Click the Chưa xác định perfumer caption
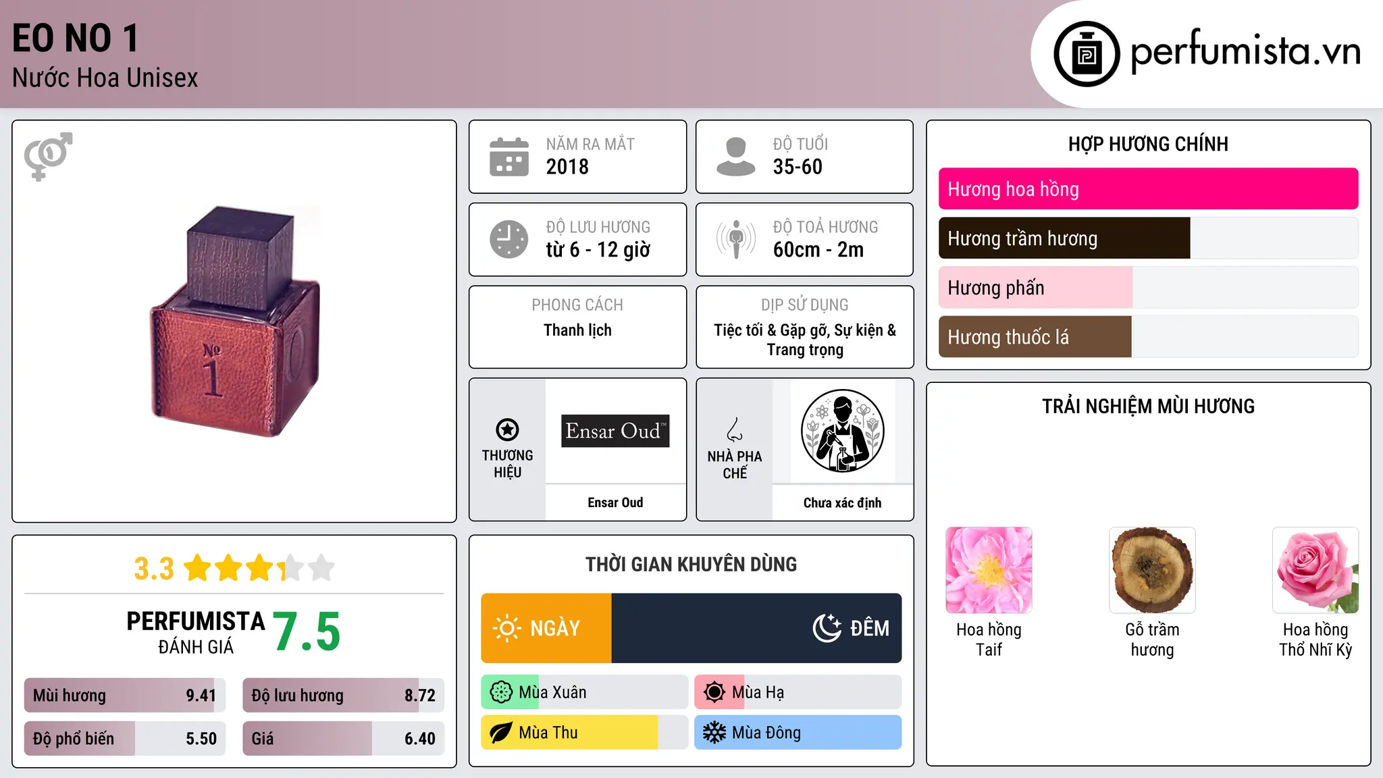Image resolution: width=1383 pixels, height=778 pixels. pos(842,502)
